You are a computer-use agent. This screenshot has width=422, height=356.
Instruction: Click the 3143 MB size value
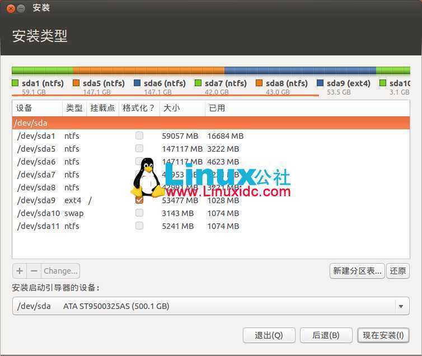pyautogui.click(x=178, y=214)
